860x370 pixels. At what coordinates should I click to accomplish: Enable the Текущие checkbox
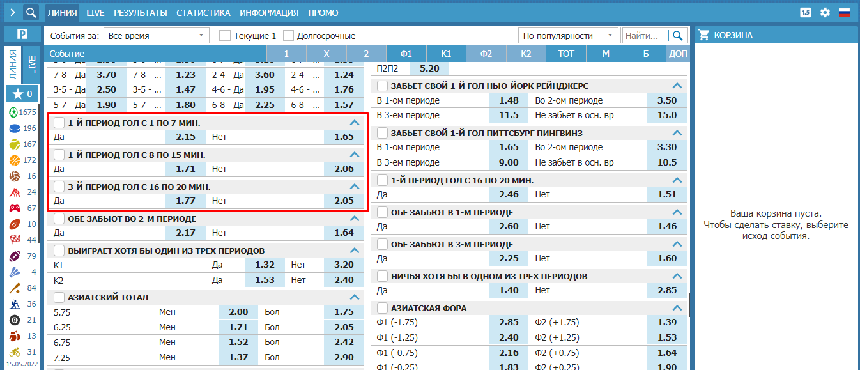(x=225, y=36)
